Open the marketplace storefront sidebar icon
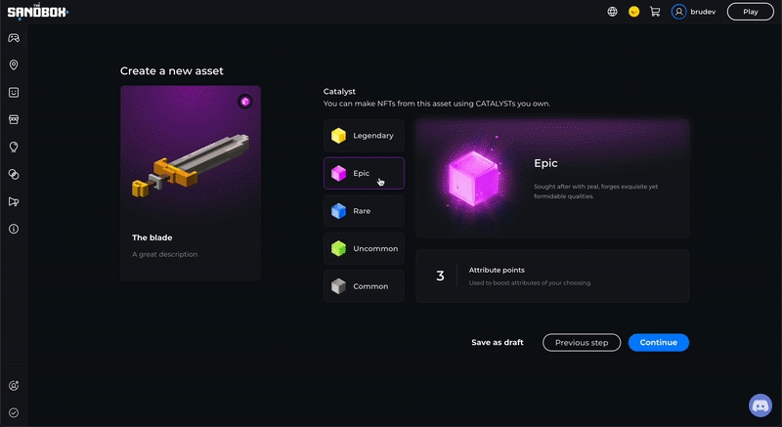This screenshot has height=427, width=782. 14,120
